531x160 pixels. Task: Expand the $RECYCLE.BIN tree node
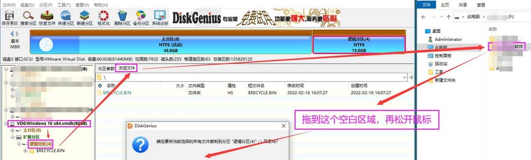pos(26,150)
